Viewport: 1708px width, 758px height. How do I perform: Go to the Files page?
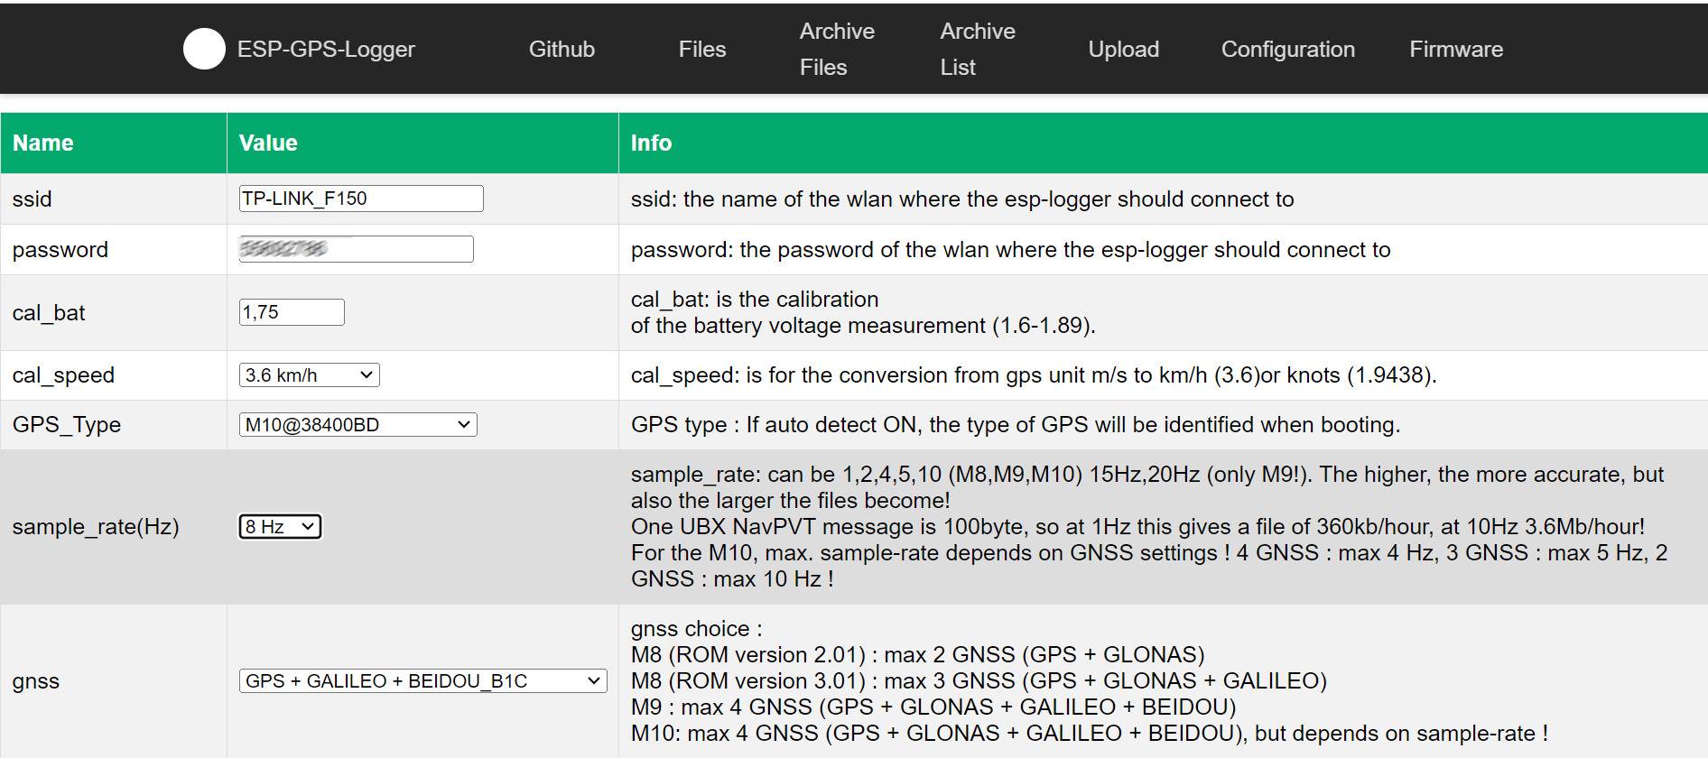click(x=701, y=49)
